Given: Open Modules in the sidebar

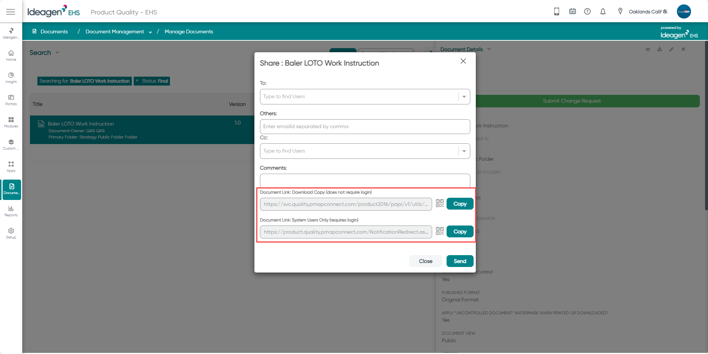Looking at the screenshot, I should [11, 122].
